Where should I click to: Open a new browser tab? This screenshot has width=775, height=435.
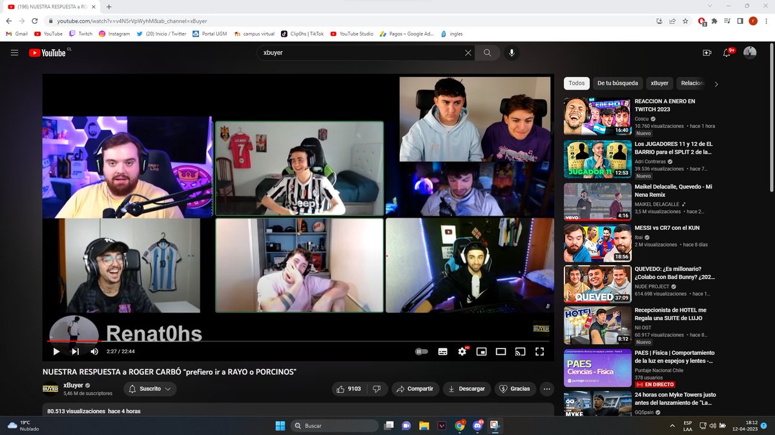pyautogui.click(x=109, y=6)
